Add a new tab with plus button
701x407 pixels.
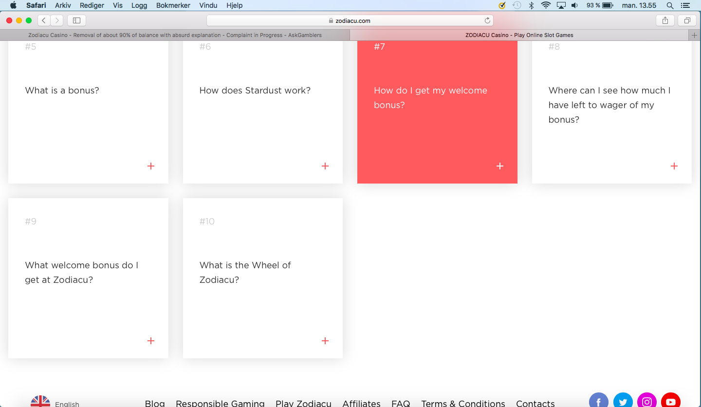coord(695,35)
